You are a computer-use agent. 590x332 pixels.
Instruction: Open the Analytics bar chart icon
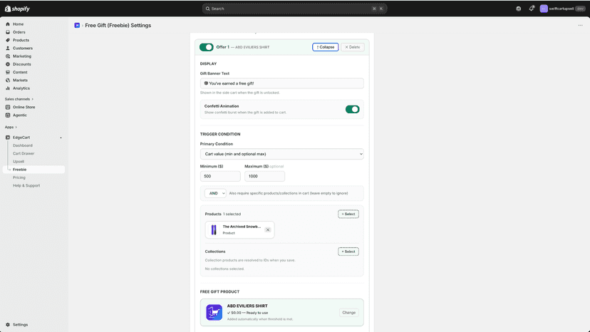click(8, 88)
